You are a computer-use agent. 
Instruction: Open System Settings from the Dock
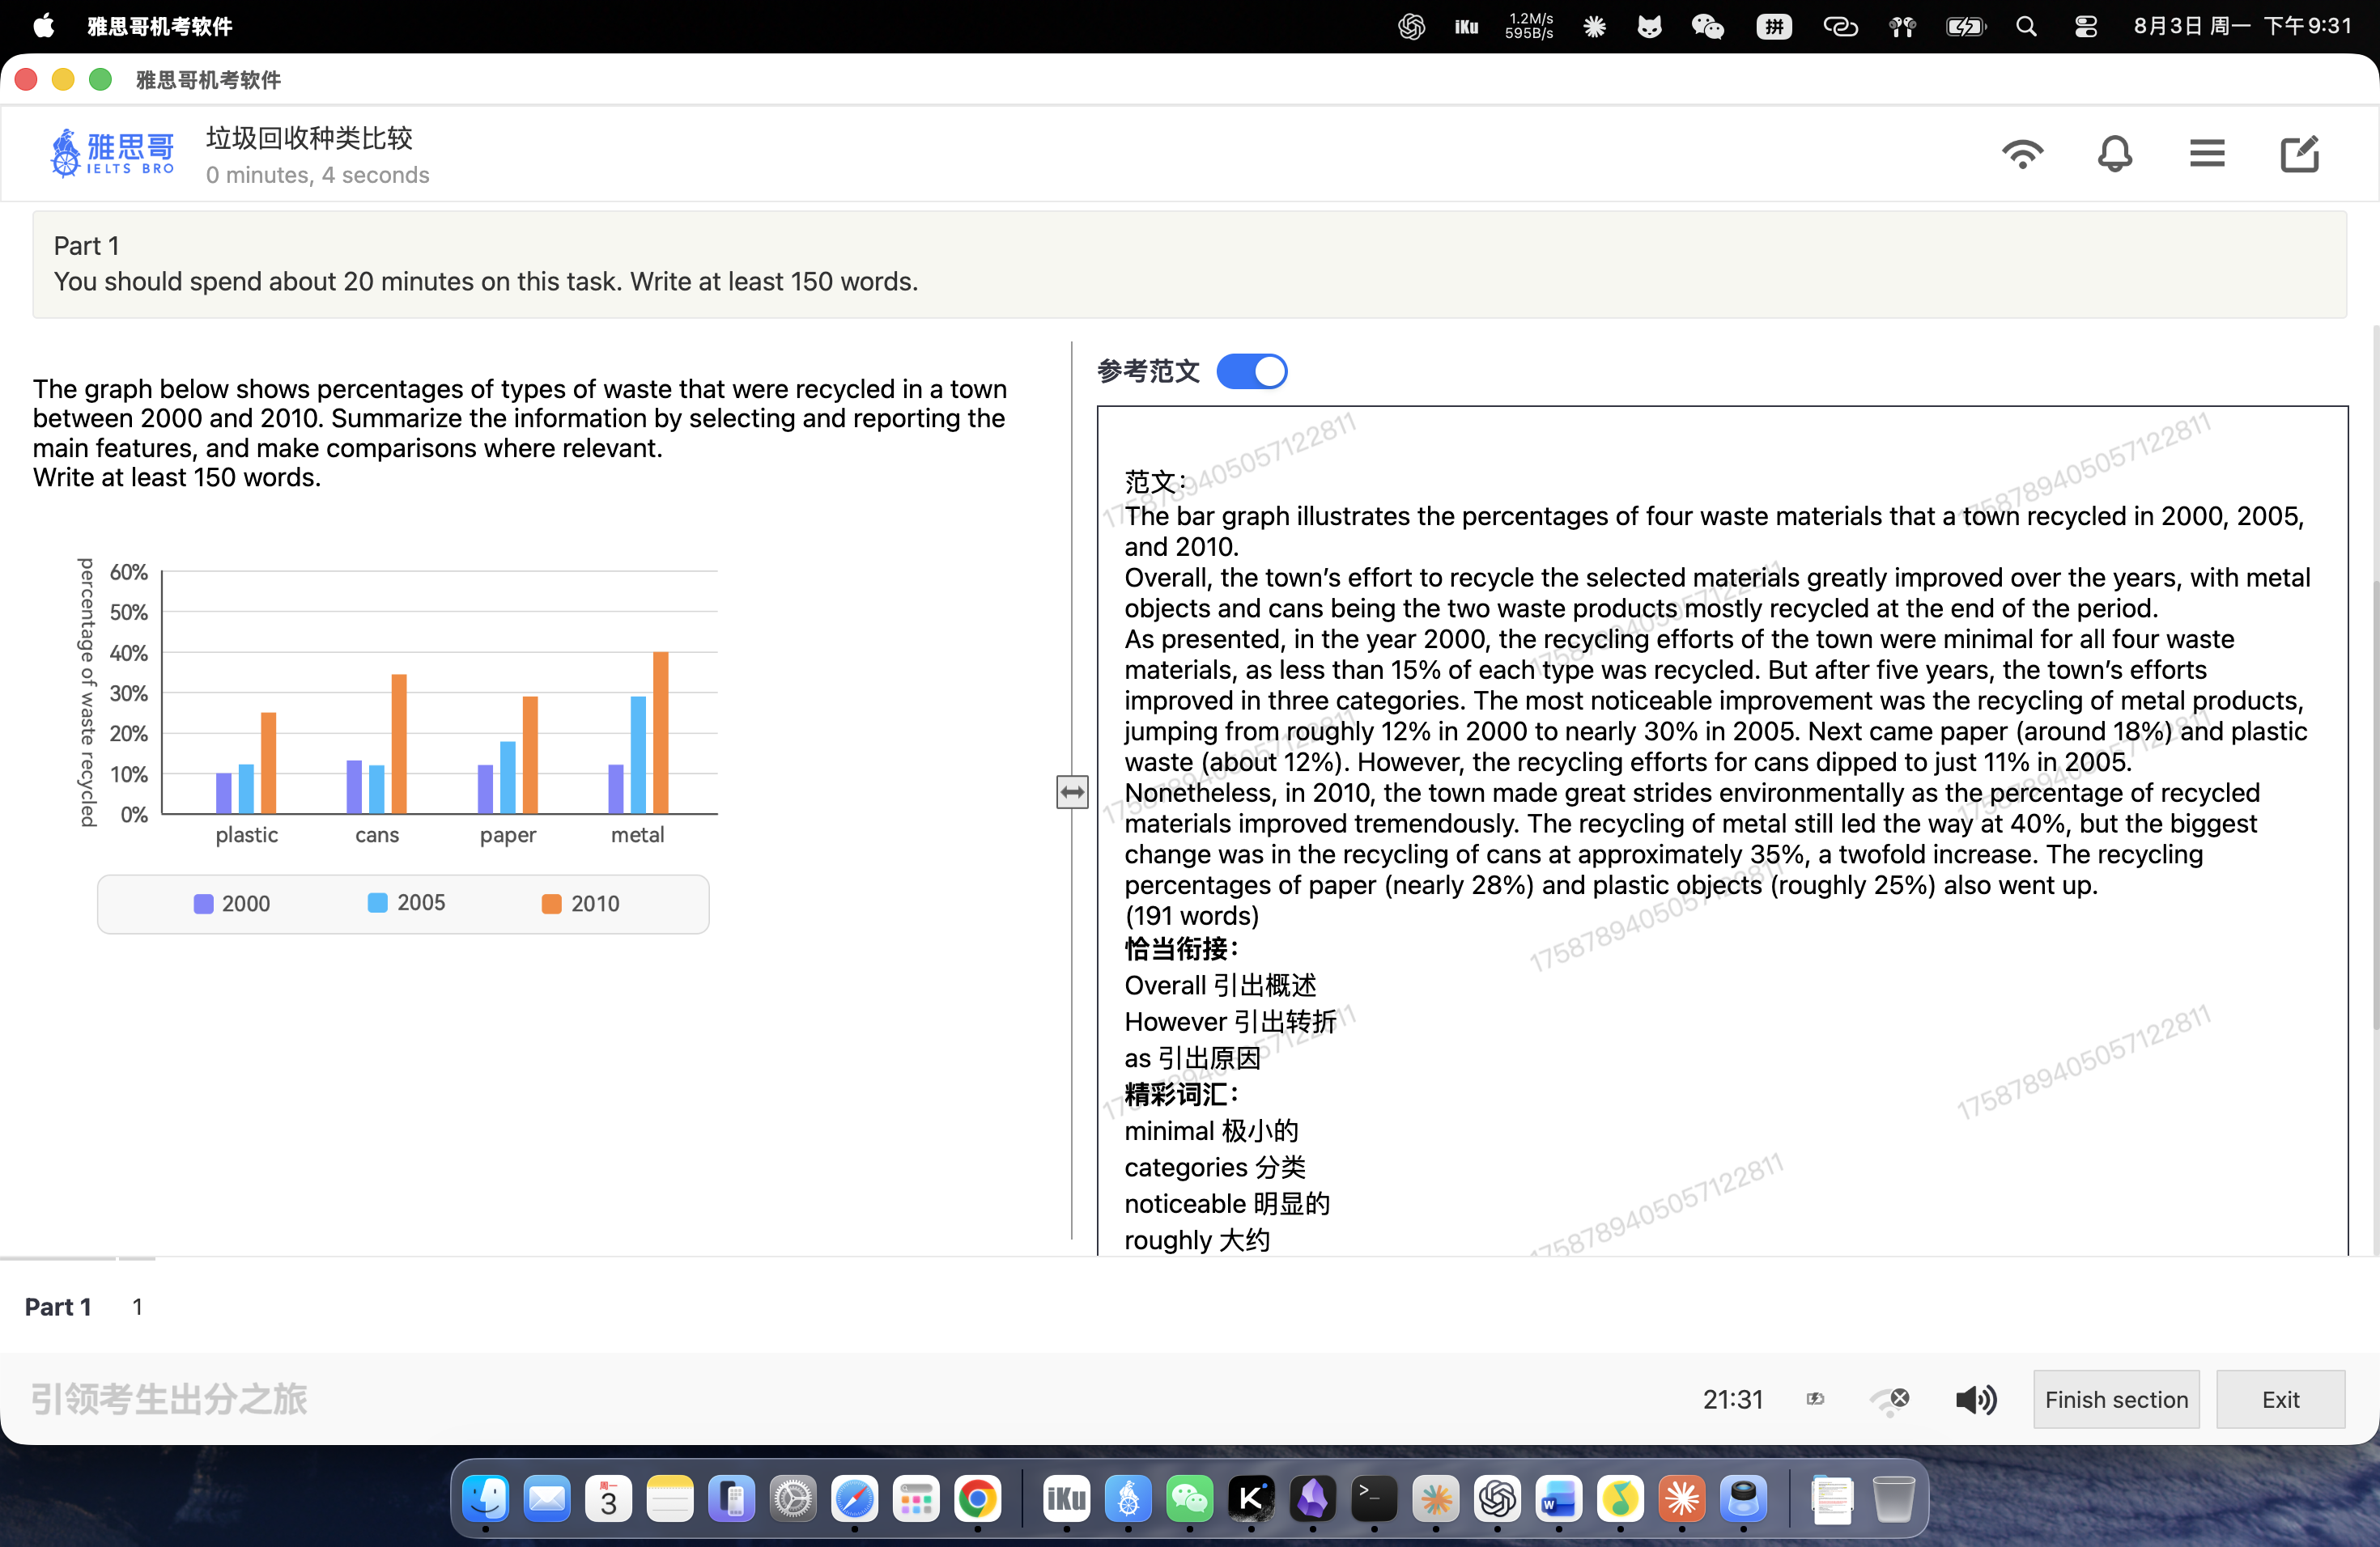793,1498
